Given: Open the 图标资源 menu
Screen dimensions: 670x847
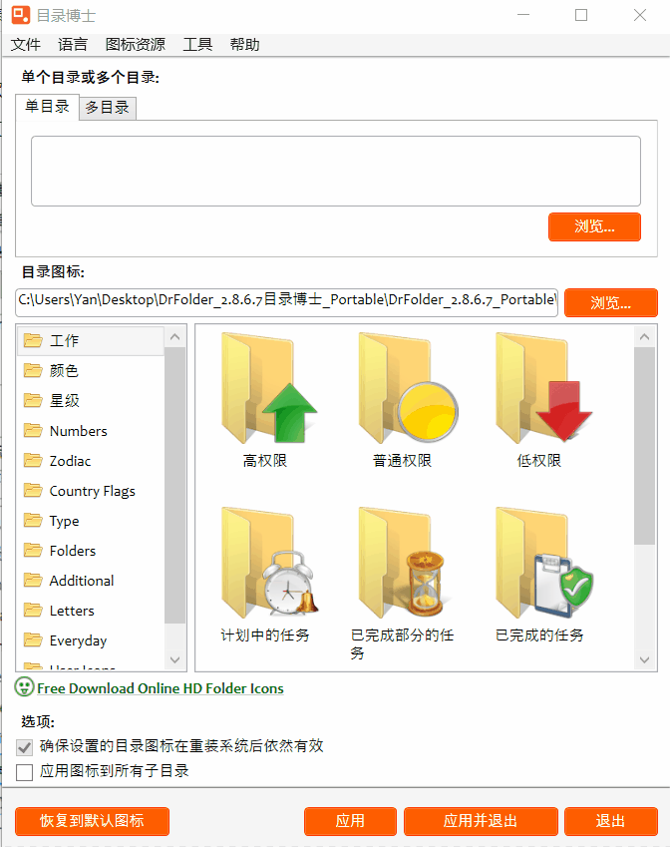Looking at the screenshot, I should [x=135, y=44].
